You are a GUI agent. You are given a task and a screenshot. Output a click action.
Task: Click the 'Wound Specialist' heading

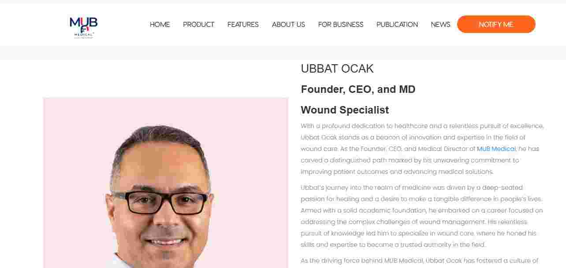click(345, 110)
